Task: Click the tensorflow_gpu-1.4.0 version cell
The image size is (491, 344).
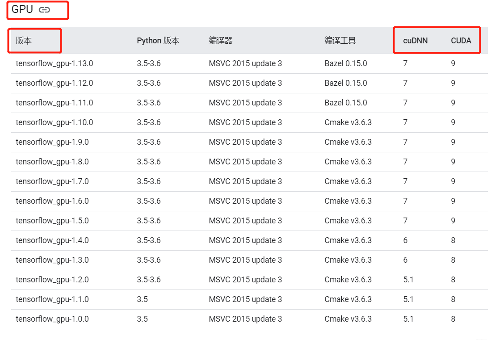Action: (52, 240)
